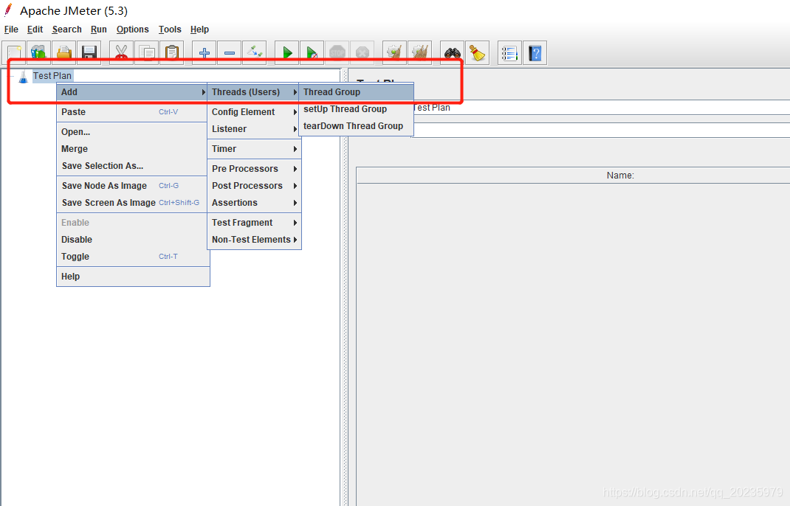Select tearDown Thread Group

356,126
